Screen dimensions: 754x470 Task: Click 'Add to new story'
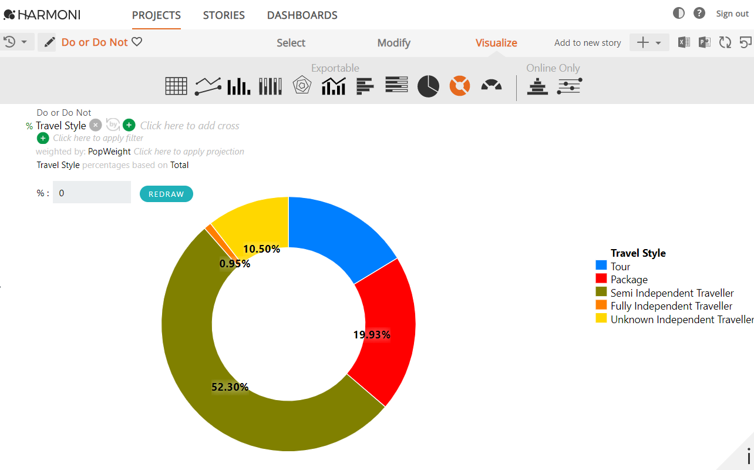pyautogui.click(x=588, y=43)
